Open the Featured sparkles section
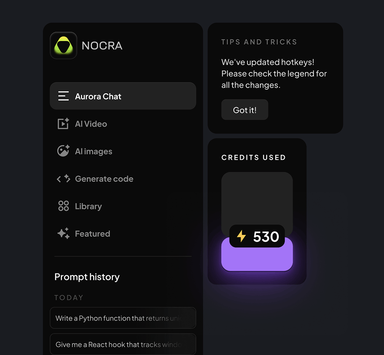Viewport: 384px width, 355px height. click(92, 233)
